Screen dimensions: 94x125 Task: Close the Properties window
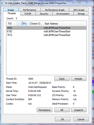pos(87,2)
